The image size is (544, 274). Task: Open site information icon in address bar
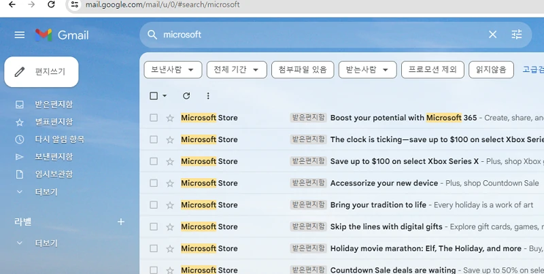tap(74, 5)
